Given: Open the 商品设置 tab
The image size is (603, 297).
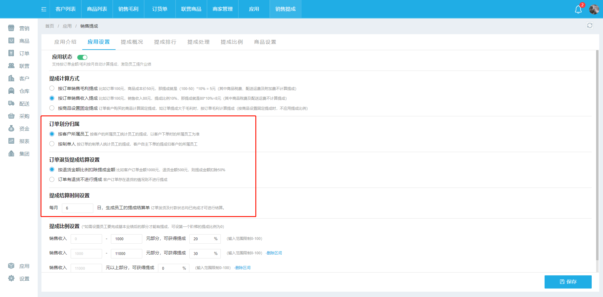Looking at the screenshot, I should [x=265, y=42].
